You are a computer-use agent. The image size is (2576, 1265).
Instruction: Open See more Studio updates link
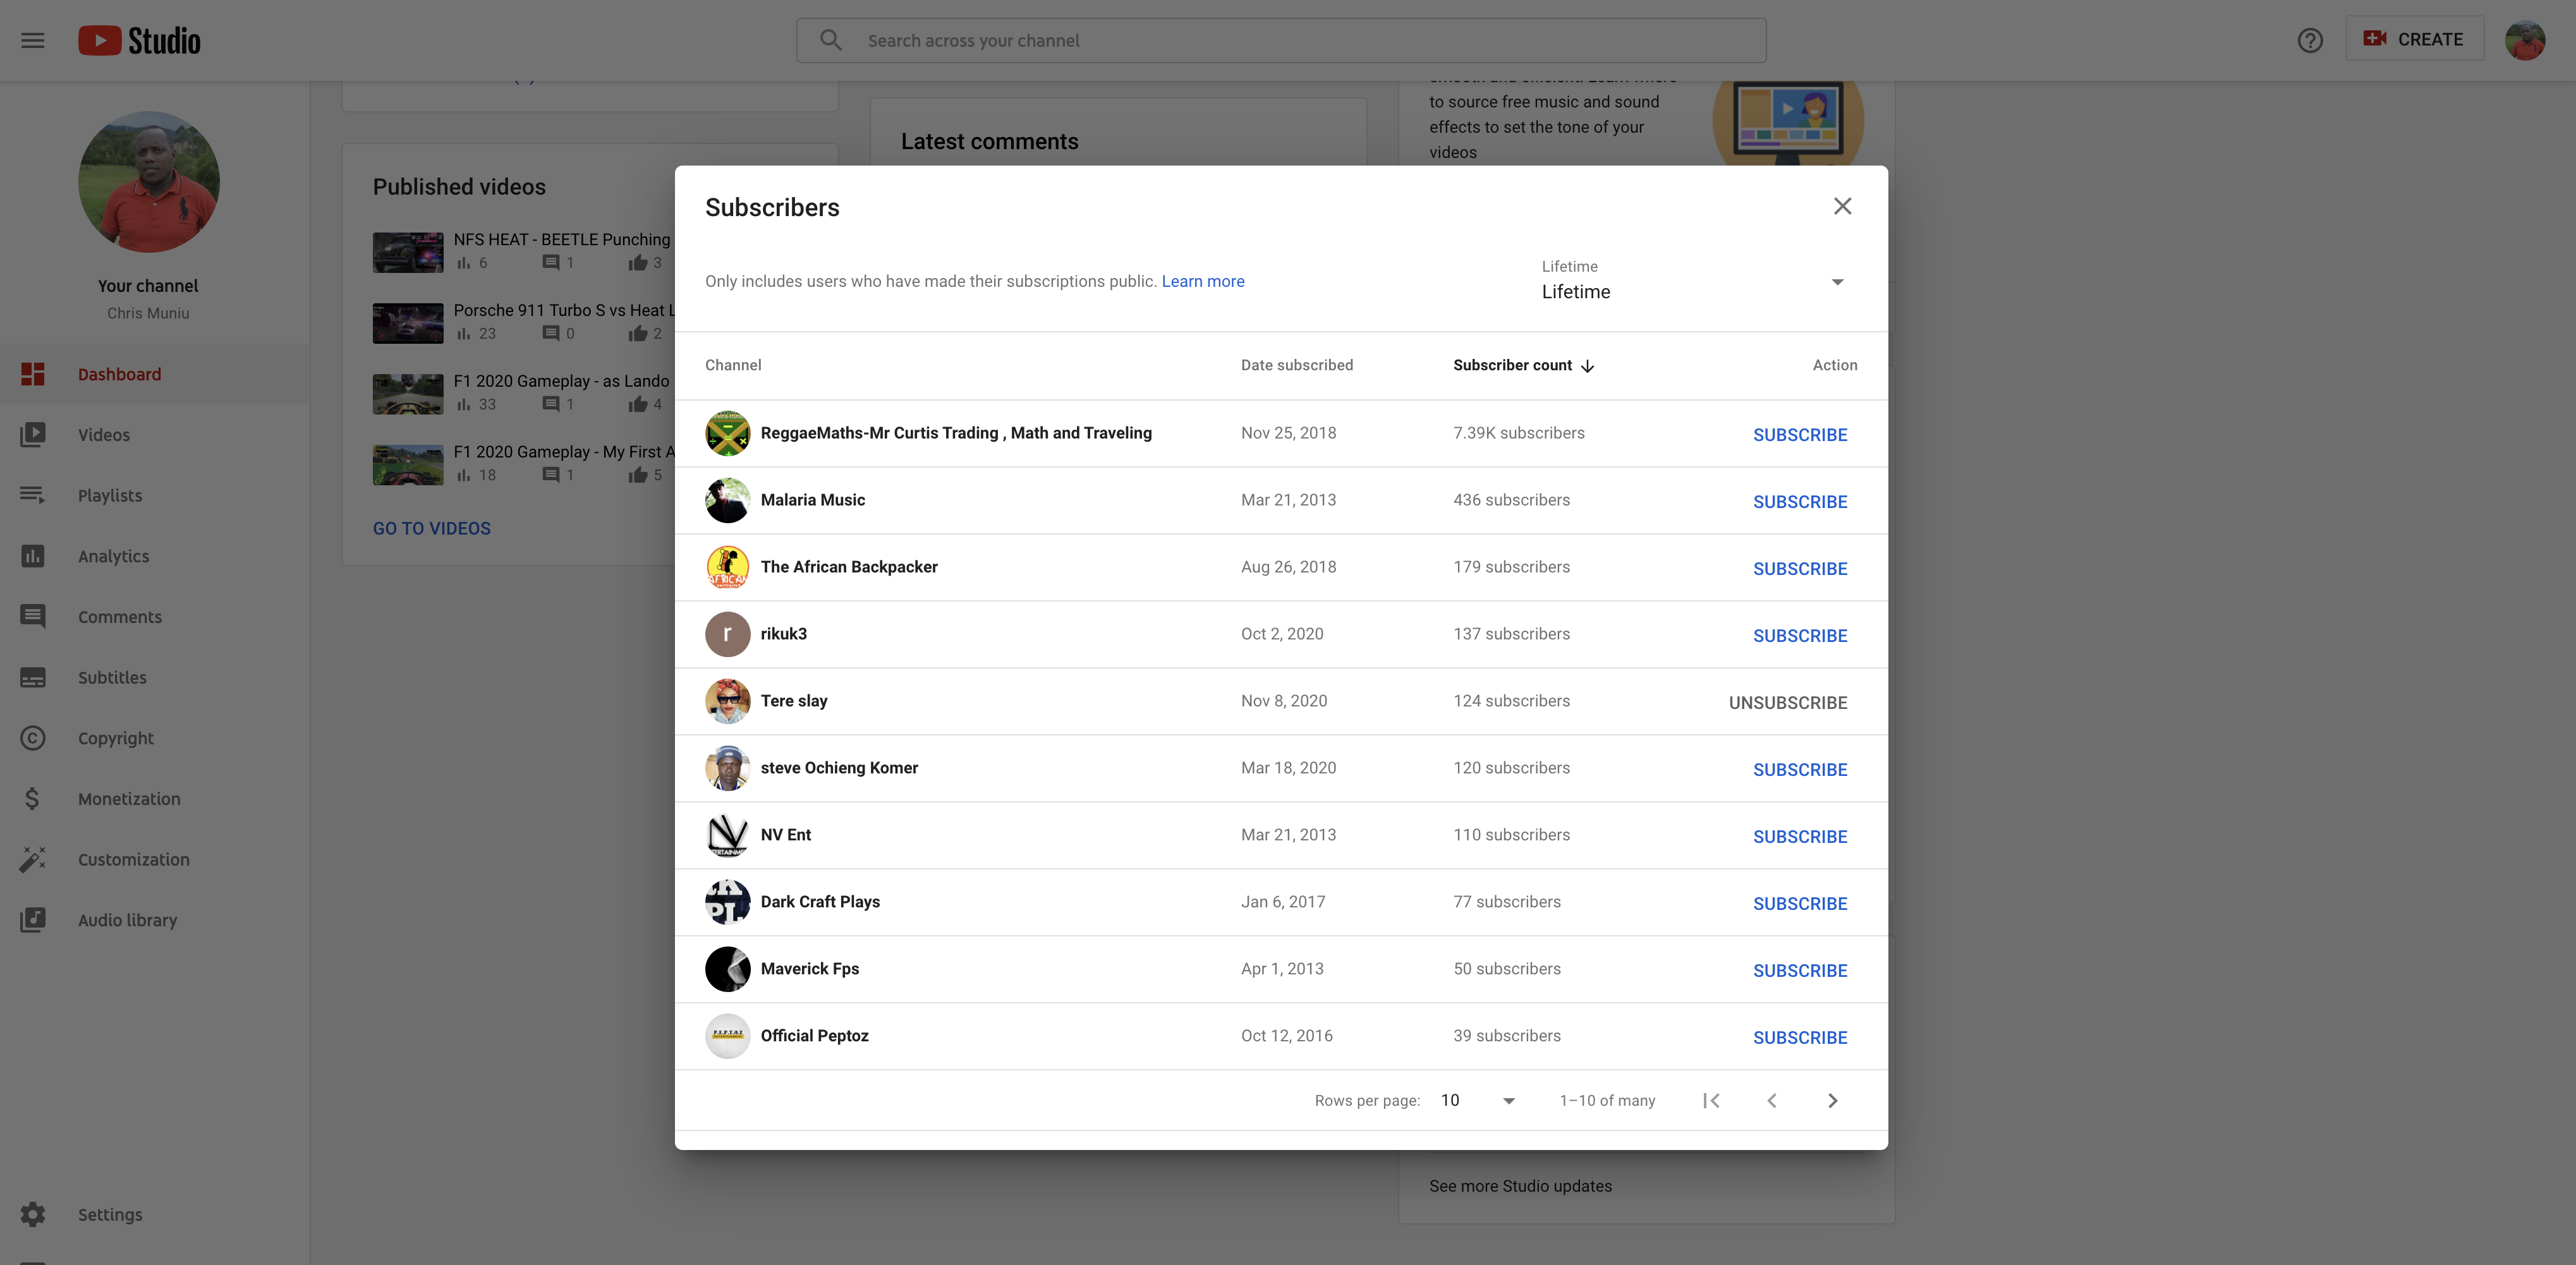click(x=1520, y=1186)
